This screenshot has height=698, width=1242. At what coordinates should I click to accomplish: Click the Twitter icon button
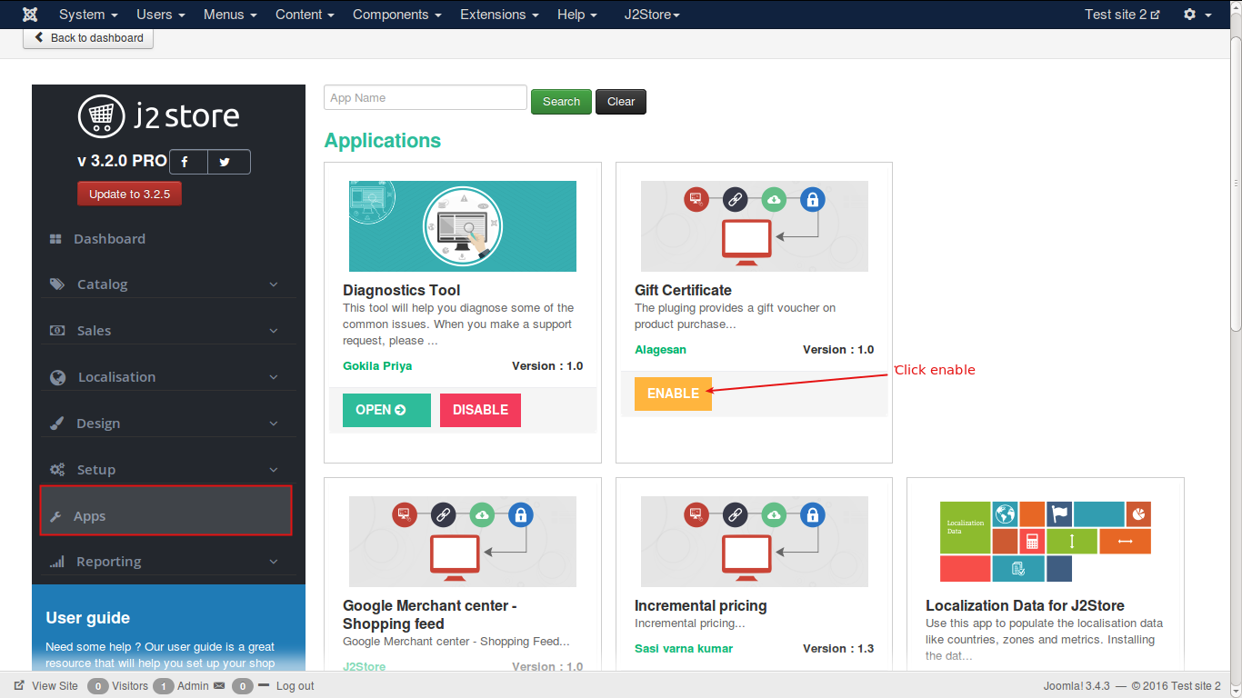click(228, 162)
